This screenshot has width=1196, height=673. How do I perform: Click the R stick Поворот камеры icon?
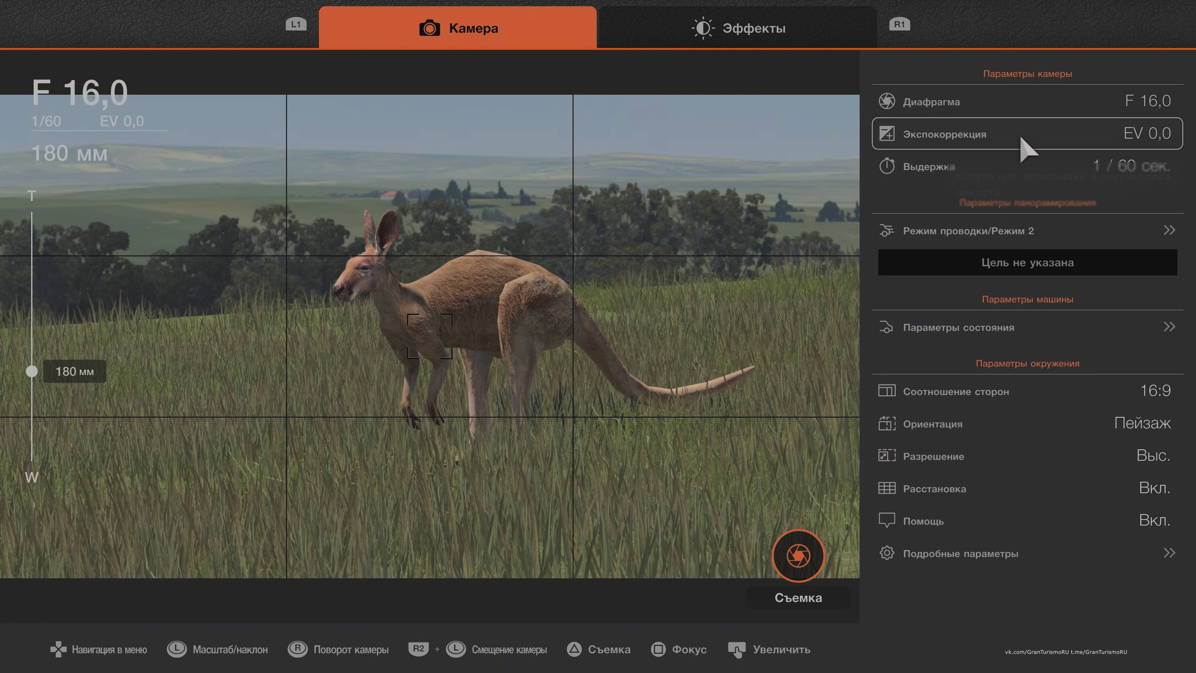pyautogui.click(x=297, y=649)
